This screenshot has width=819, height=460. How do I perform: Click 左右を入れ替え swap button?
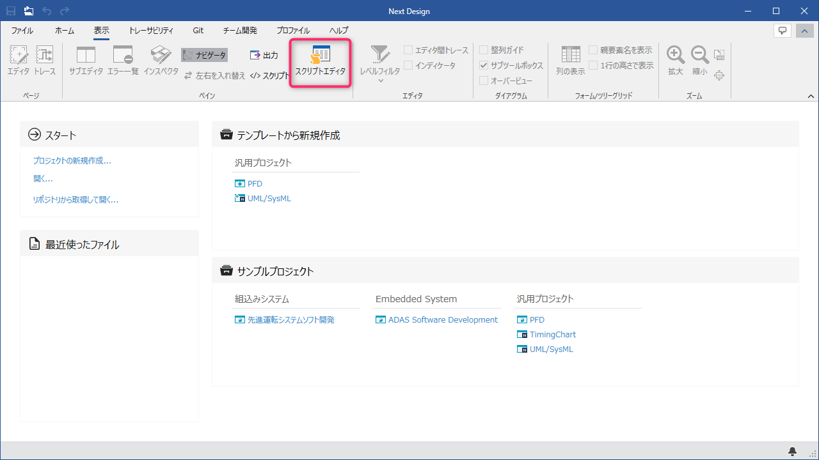pos(214,75)
